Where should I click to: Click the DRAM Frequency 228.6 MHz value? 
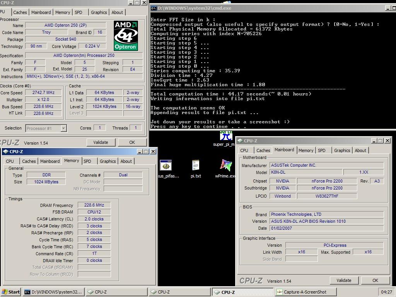[x=94, y=205]
